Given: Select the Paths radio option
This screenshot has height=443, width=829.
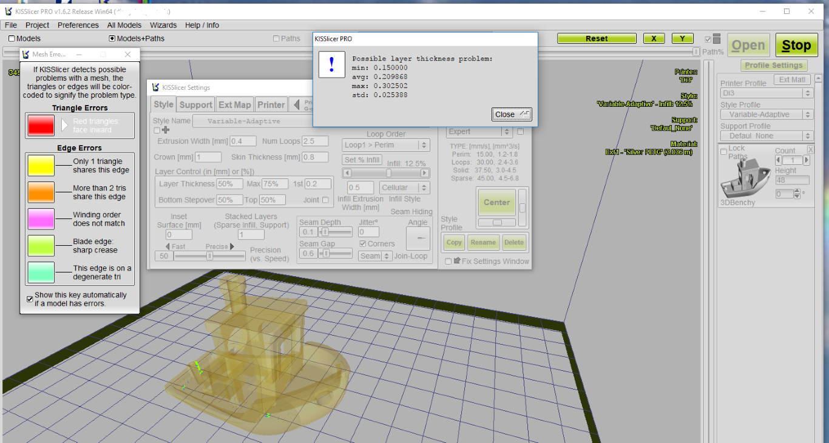Looking at the screenshot, I should tap(276, 38).
